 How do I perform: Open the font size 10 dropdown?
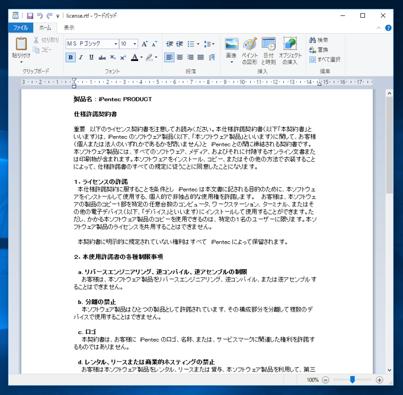[135, 44]
